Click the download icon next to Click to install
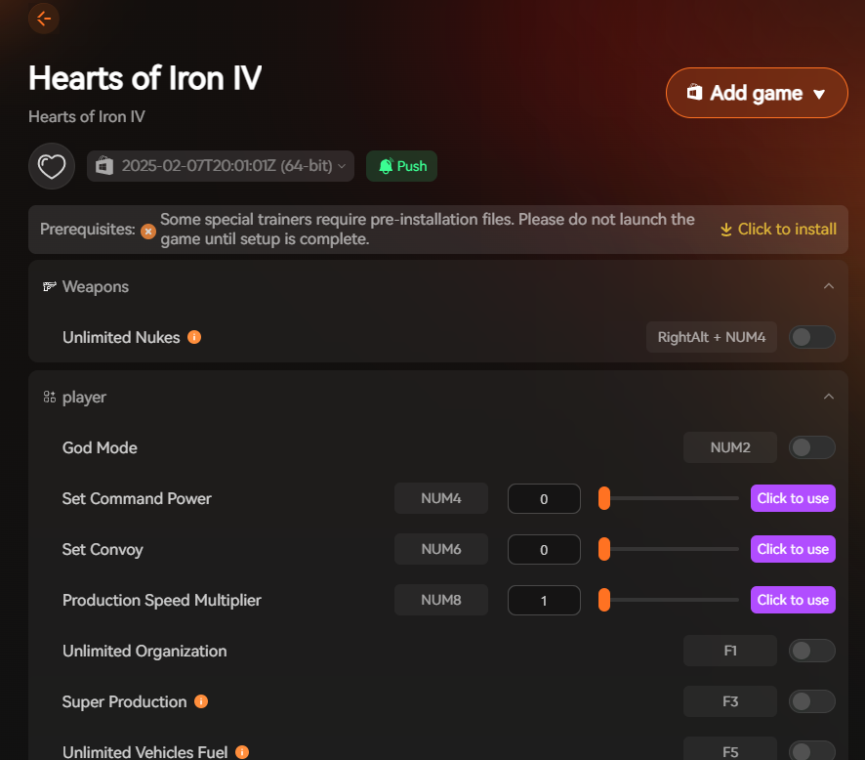 coord(725,229)
